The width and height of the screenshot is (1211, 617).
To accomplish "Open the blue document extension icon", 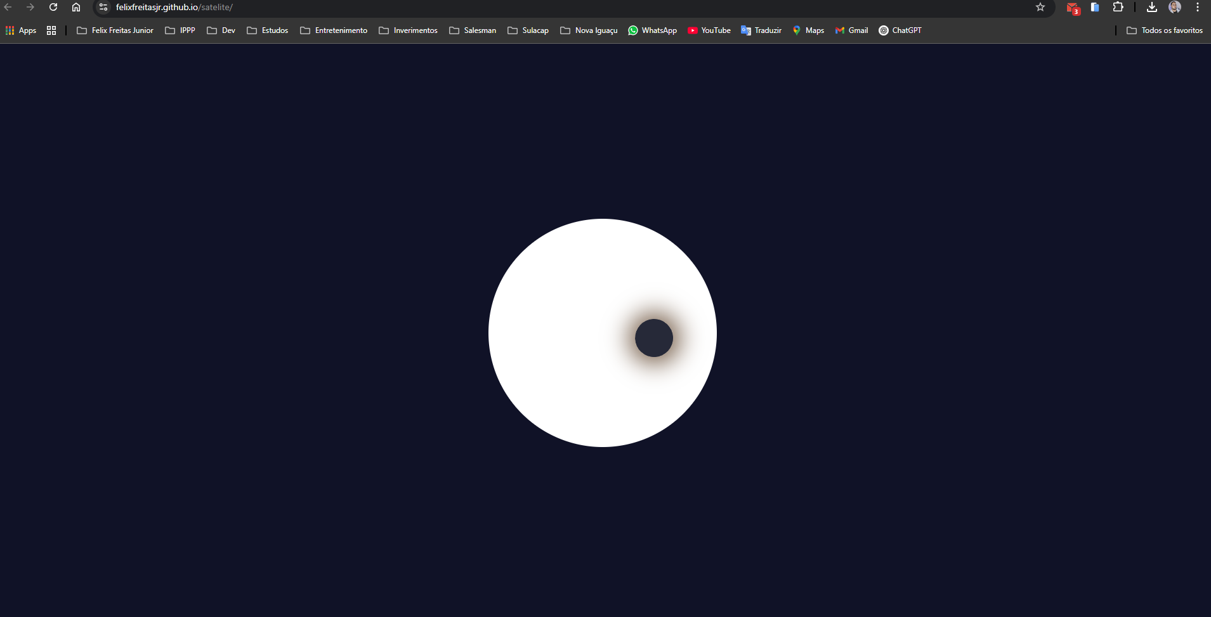I will point(1095,7).
